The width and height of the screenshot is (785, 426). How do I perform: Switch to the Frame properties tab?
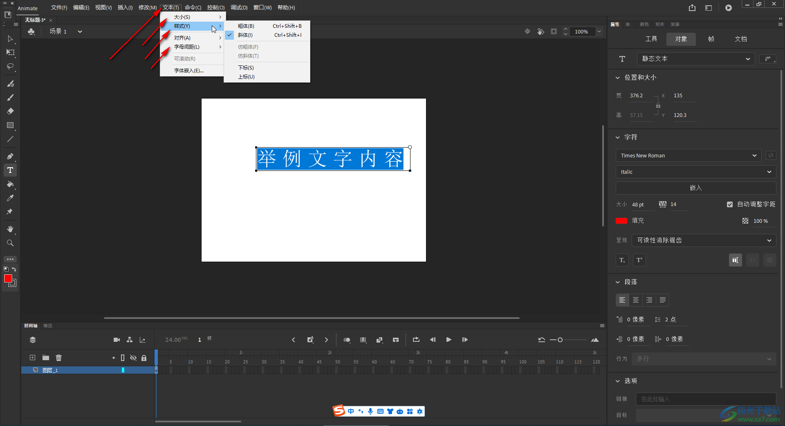coord(711,39)
